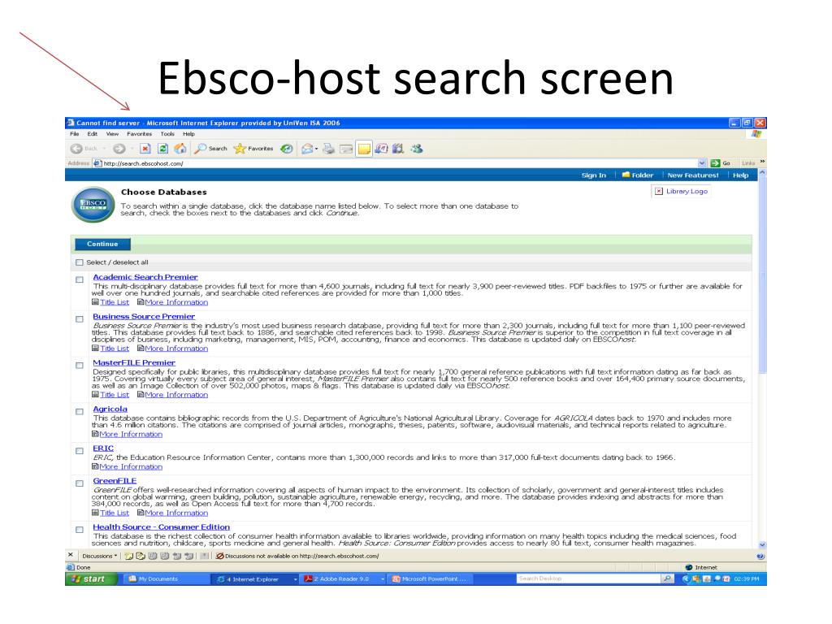Expand the Forward button history arrow
The width and height of the screenshot is (832, 624).
132,149
